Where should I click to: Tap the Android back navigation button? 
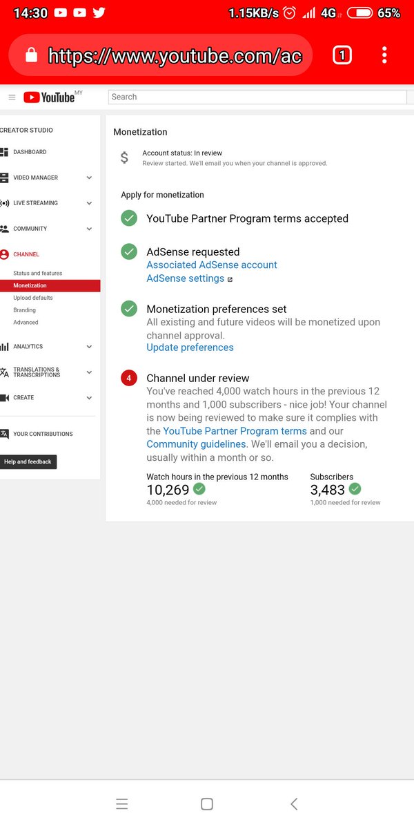[x=294, y=803]
